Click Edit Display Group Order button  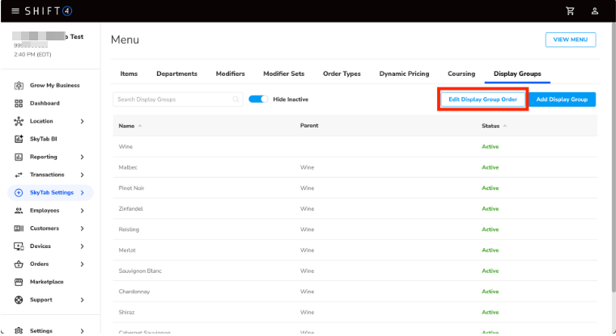482,99
